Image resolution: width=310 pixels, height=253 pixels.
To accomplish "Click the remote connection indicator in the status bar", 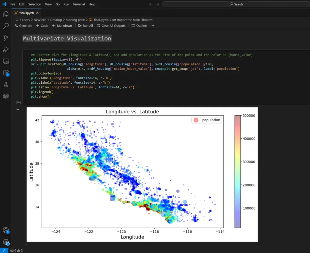I will (x=3, y=250).
